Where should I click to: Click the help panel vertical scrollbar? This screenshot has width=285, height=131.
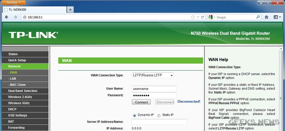281,89
